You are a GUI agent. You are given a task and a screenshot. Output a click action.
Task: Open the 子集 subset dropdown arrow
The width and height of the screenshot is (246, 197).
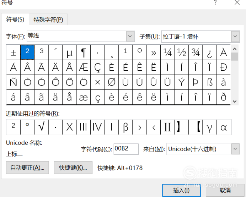pyautogui.click(x=235, y=36)
